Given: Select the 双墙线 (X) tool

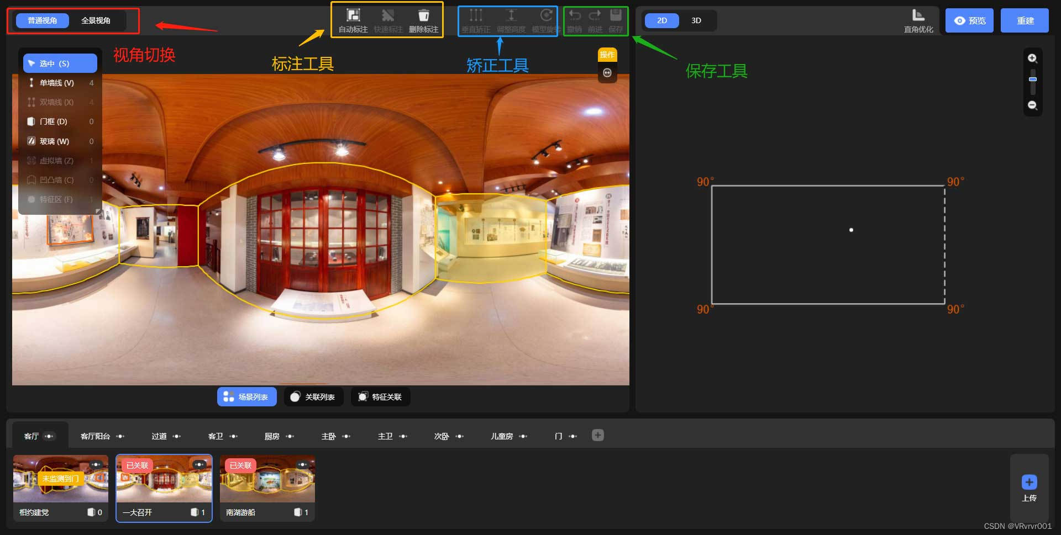Looking at the screenshot, I should [x=60, y=102].
